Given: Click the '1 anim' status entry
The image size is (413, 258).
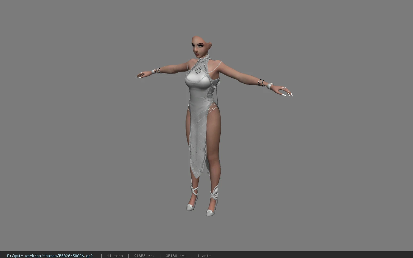Looking at the screenshot, I should [x=204, y=256].
